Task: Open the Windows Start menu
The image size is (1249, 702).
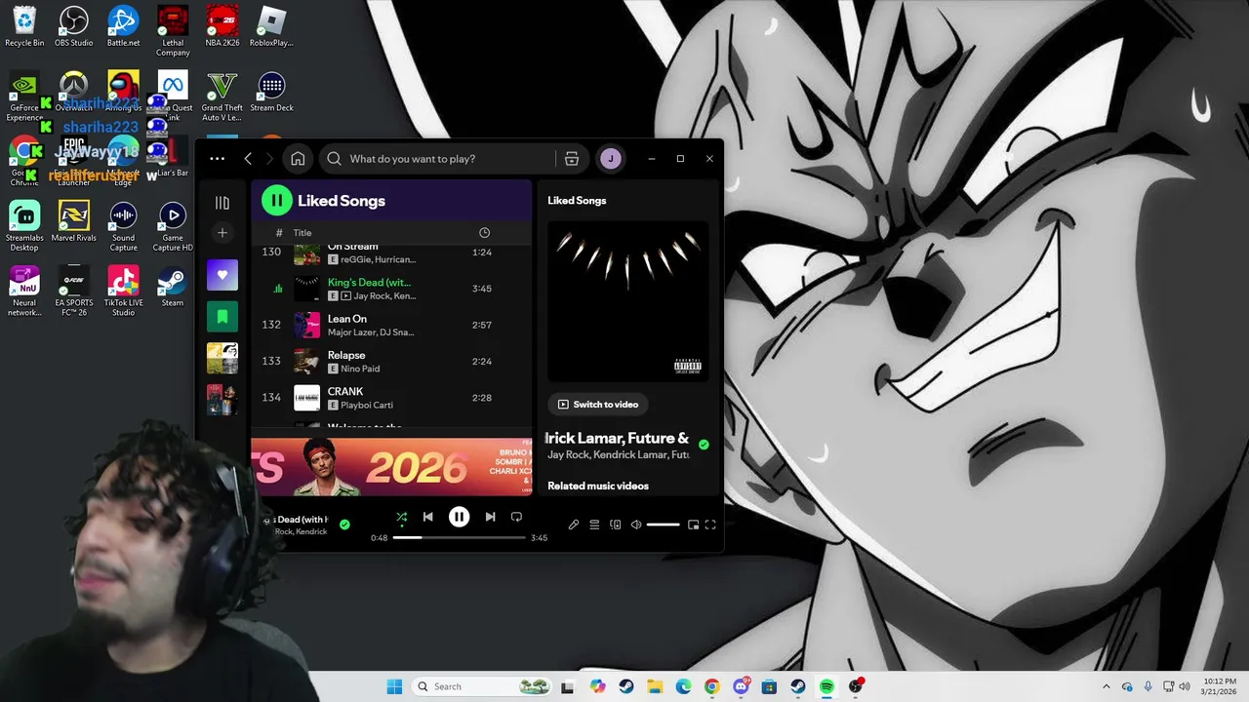Action: tap(394, 686)
